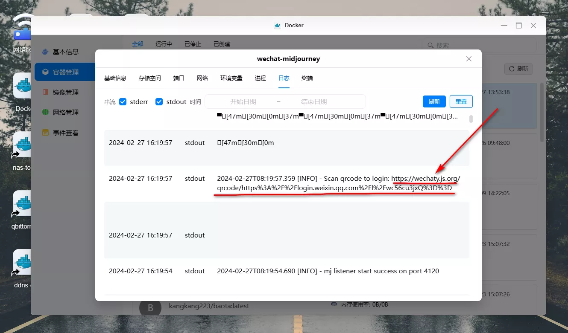Click the wechat-midjourney dialog title
The image size is (568, 333).
coord(288,59)
